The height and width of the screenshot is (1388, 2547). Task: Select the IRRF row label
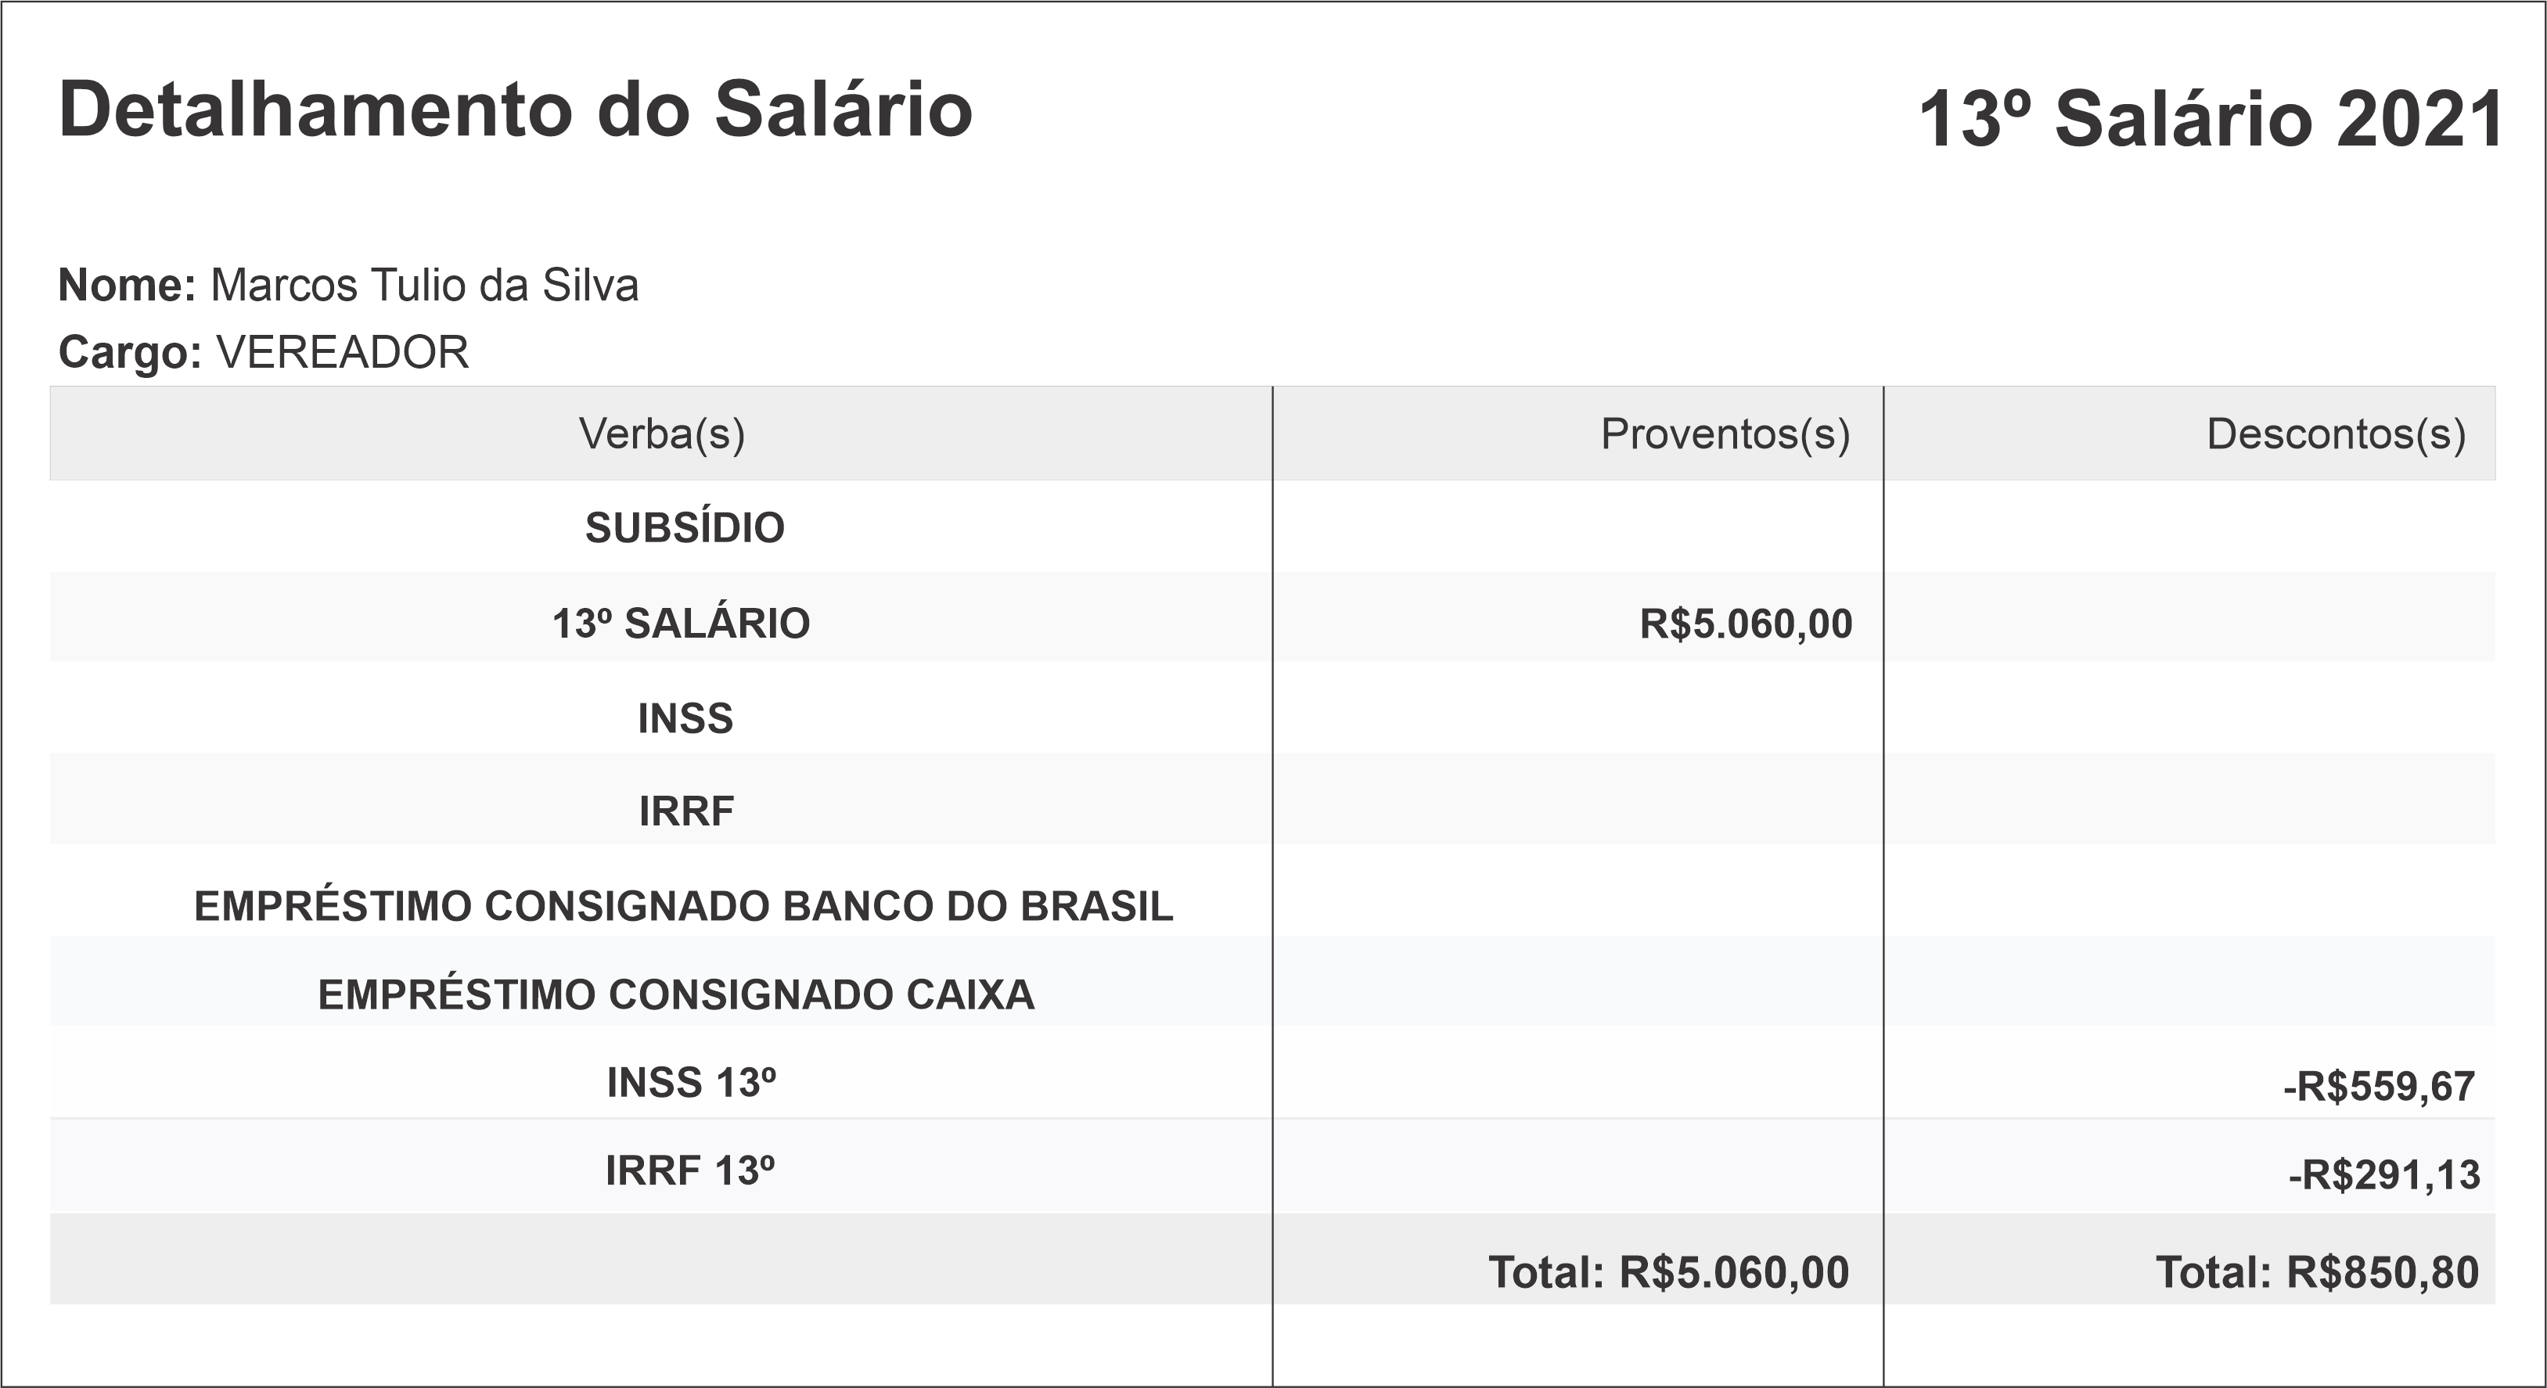pos(686,811)
